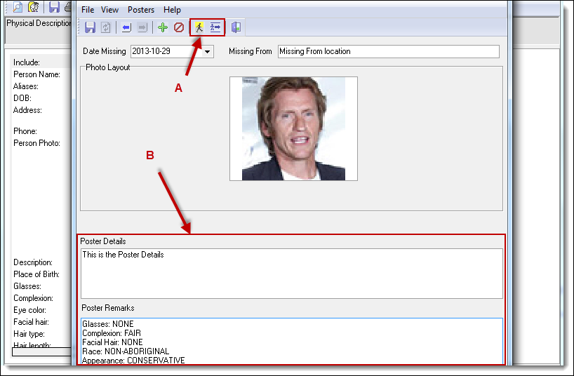Click the Missing From location text field
This screenshot has height=376, width=574.
388,51
